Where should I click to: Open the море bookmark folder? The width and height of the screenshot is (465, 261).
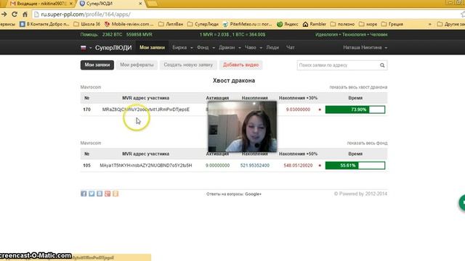[x=368, y=24]
